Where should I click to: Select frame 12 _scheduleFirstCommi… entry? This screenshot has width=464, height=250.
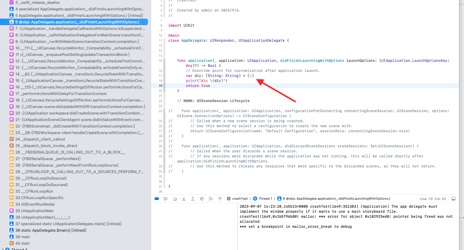74,61
